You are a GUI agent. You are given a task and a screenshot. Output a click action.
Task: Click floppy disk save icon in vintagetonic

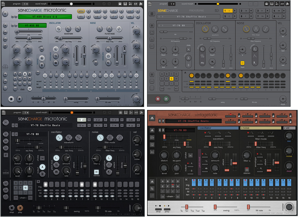click(x=152, y=145)
